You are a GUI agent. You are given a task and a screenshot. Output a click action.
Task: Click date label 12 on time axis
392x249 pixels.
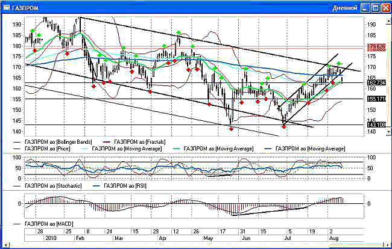[x=176, y=232]
